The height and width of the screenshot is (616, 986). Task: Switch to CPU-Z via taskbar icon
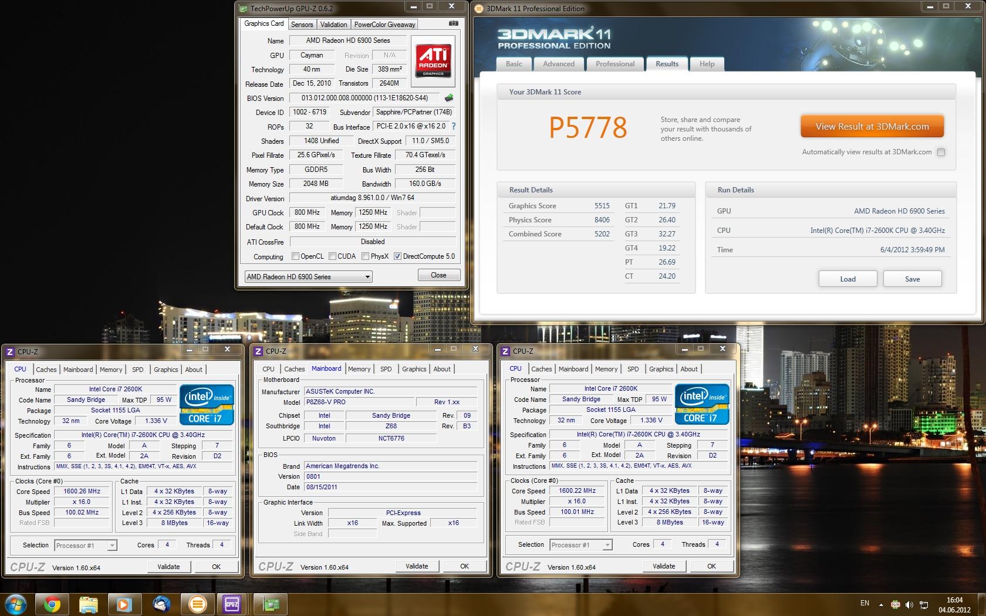(x=232, y=604)
